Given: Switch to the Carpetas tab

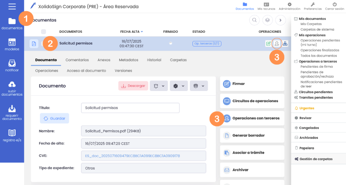Looking at the screenshot, I should coord(178,60).
